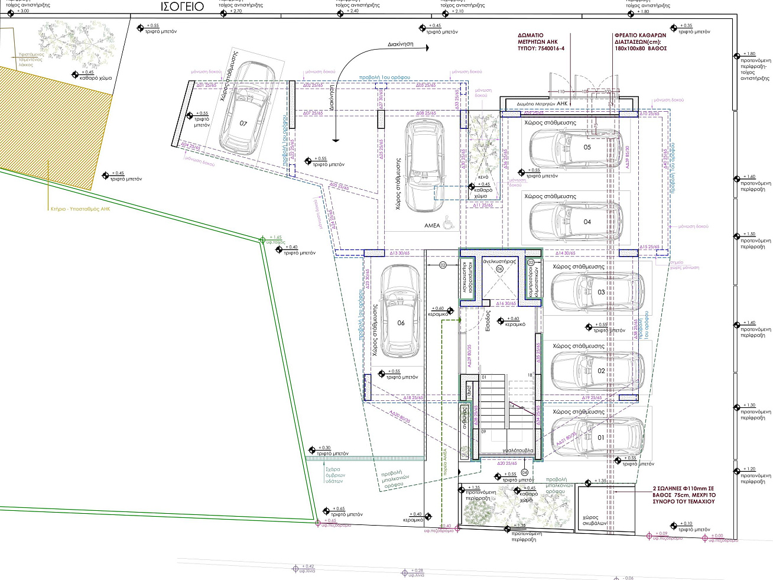The image size is (773, 580).
Task: Click beam label Δ13 30/65
Action: (399, 253)
